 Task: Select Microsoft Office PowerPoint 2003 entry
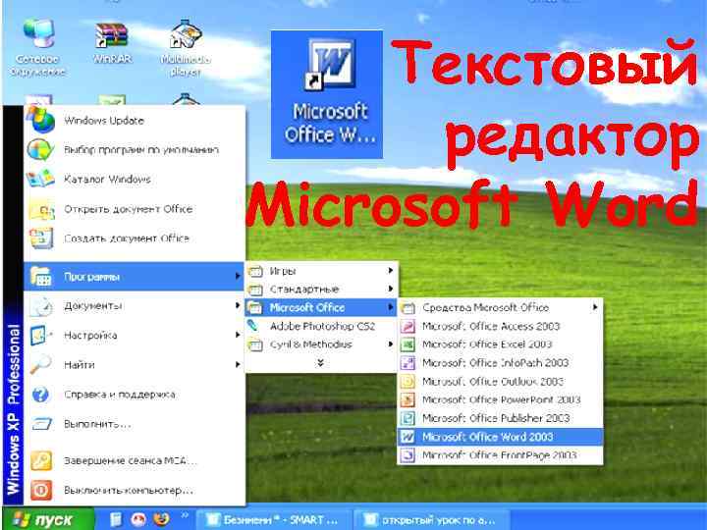pyautogui.click(x=500, y=399)
